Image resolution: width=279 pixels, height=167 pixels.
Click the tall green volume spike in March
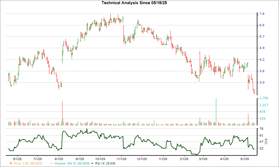point(216,112)
